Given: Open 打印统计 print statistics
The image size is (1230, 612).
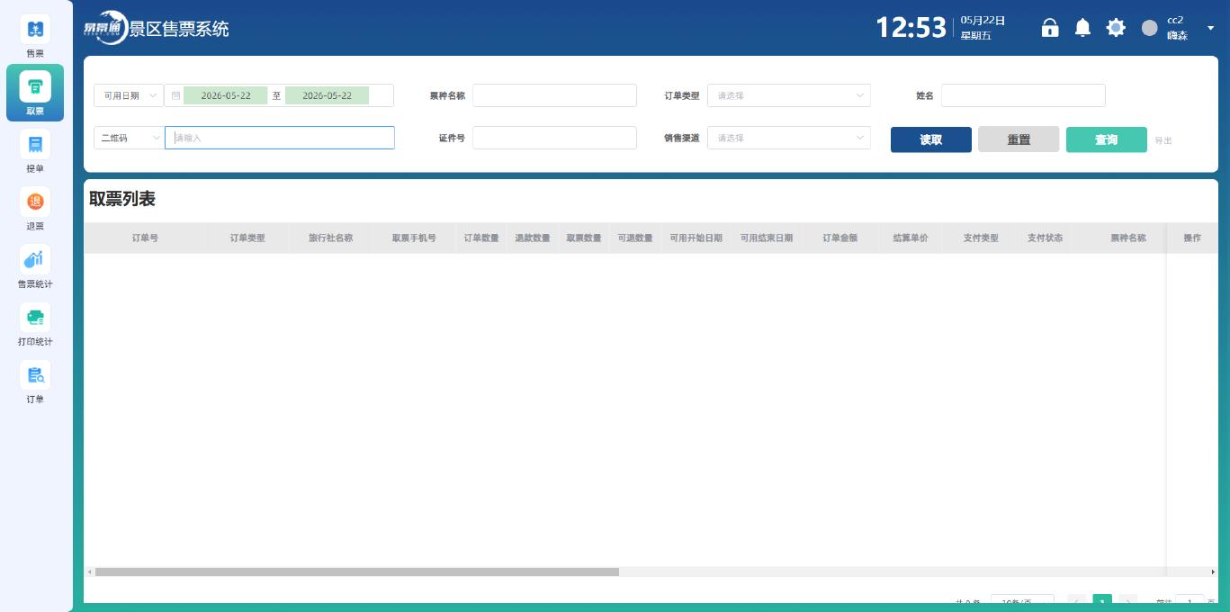Looking at the screenshot, I should pos(35,323).
